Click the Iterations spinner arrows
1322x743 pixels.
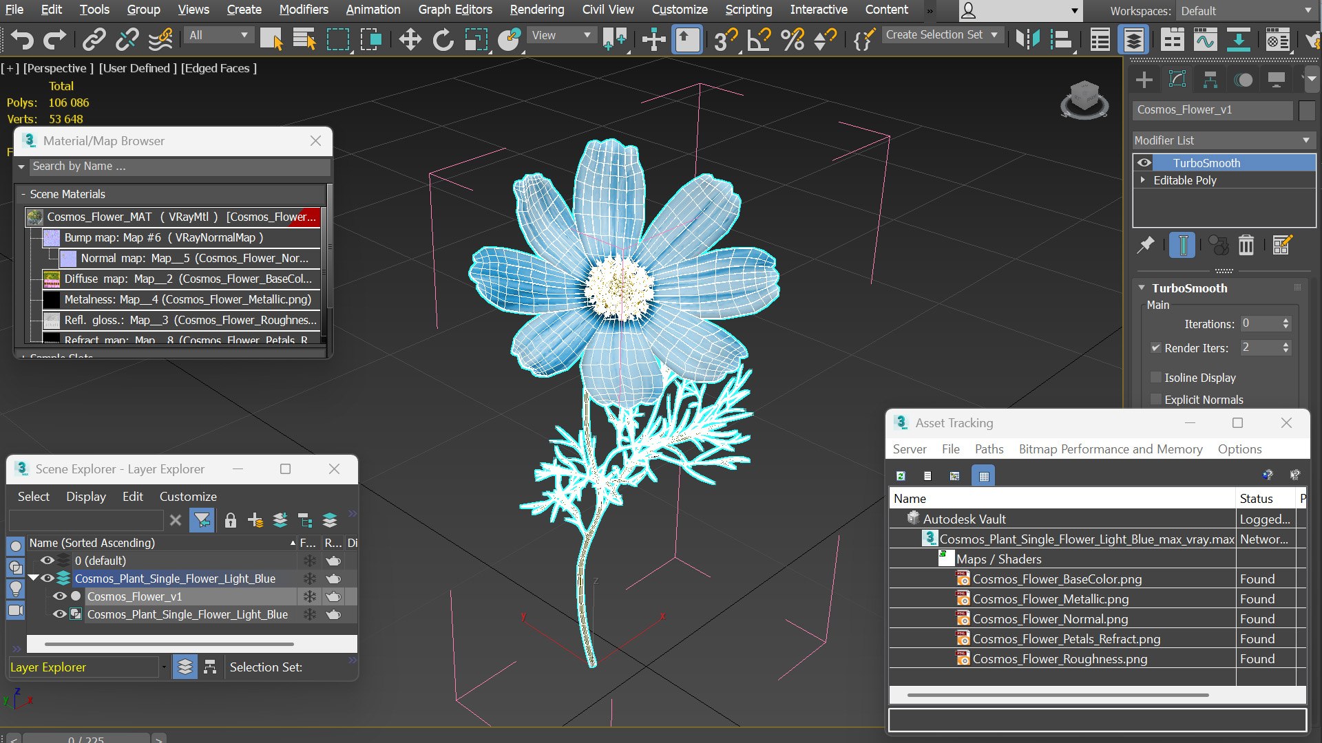pos(1286,324)
